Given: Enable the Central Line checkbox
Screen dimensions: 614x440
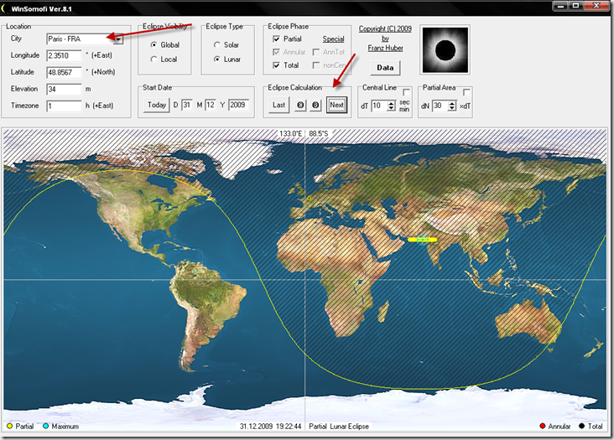Looking at the screenshot, I should 407,92.
